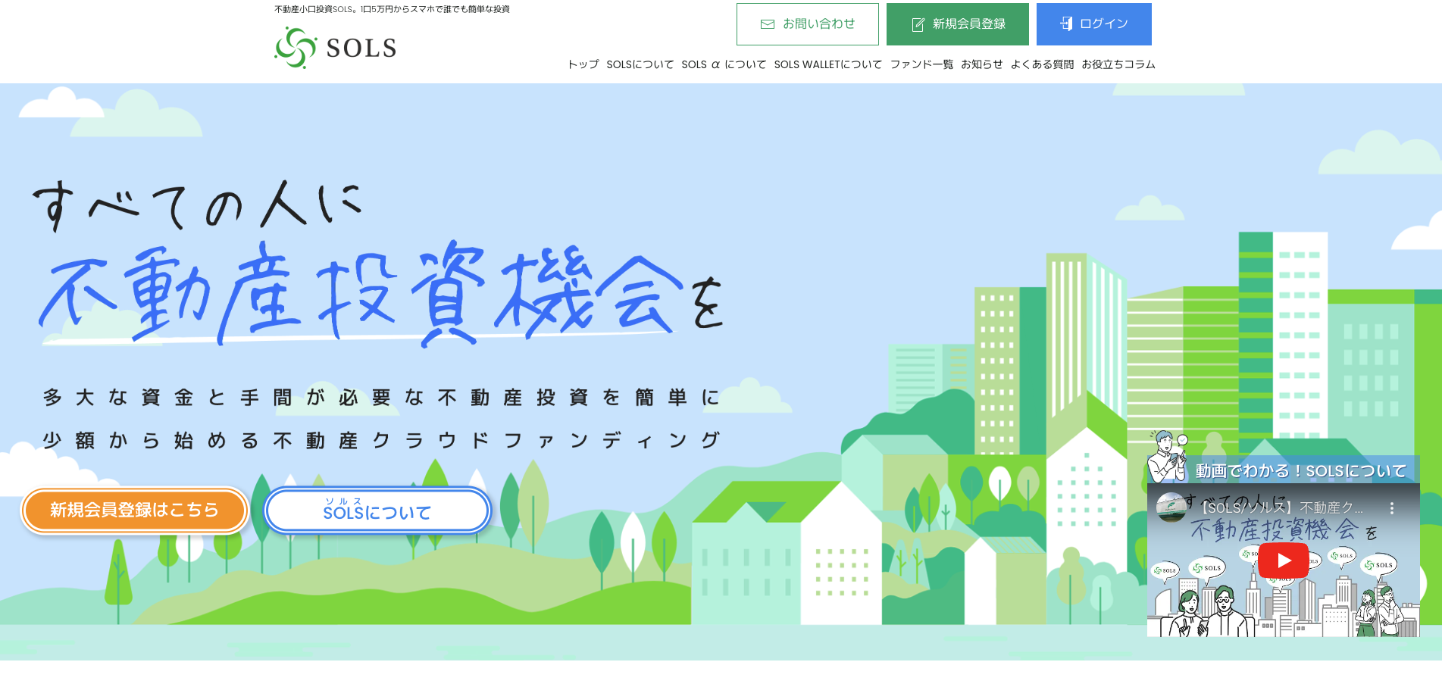The width and height of the screenshot is (1442, 687).
Task: Open SOLS α について in the navigation menu
Action: click(x=724, y=64)
